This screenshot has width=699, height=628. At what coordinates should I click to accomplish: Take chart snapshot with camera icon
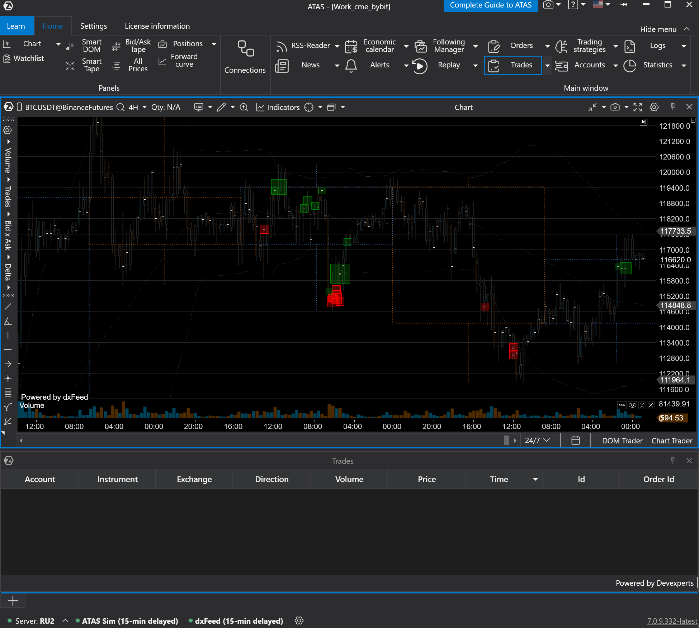point(615,107)
